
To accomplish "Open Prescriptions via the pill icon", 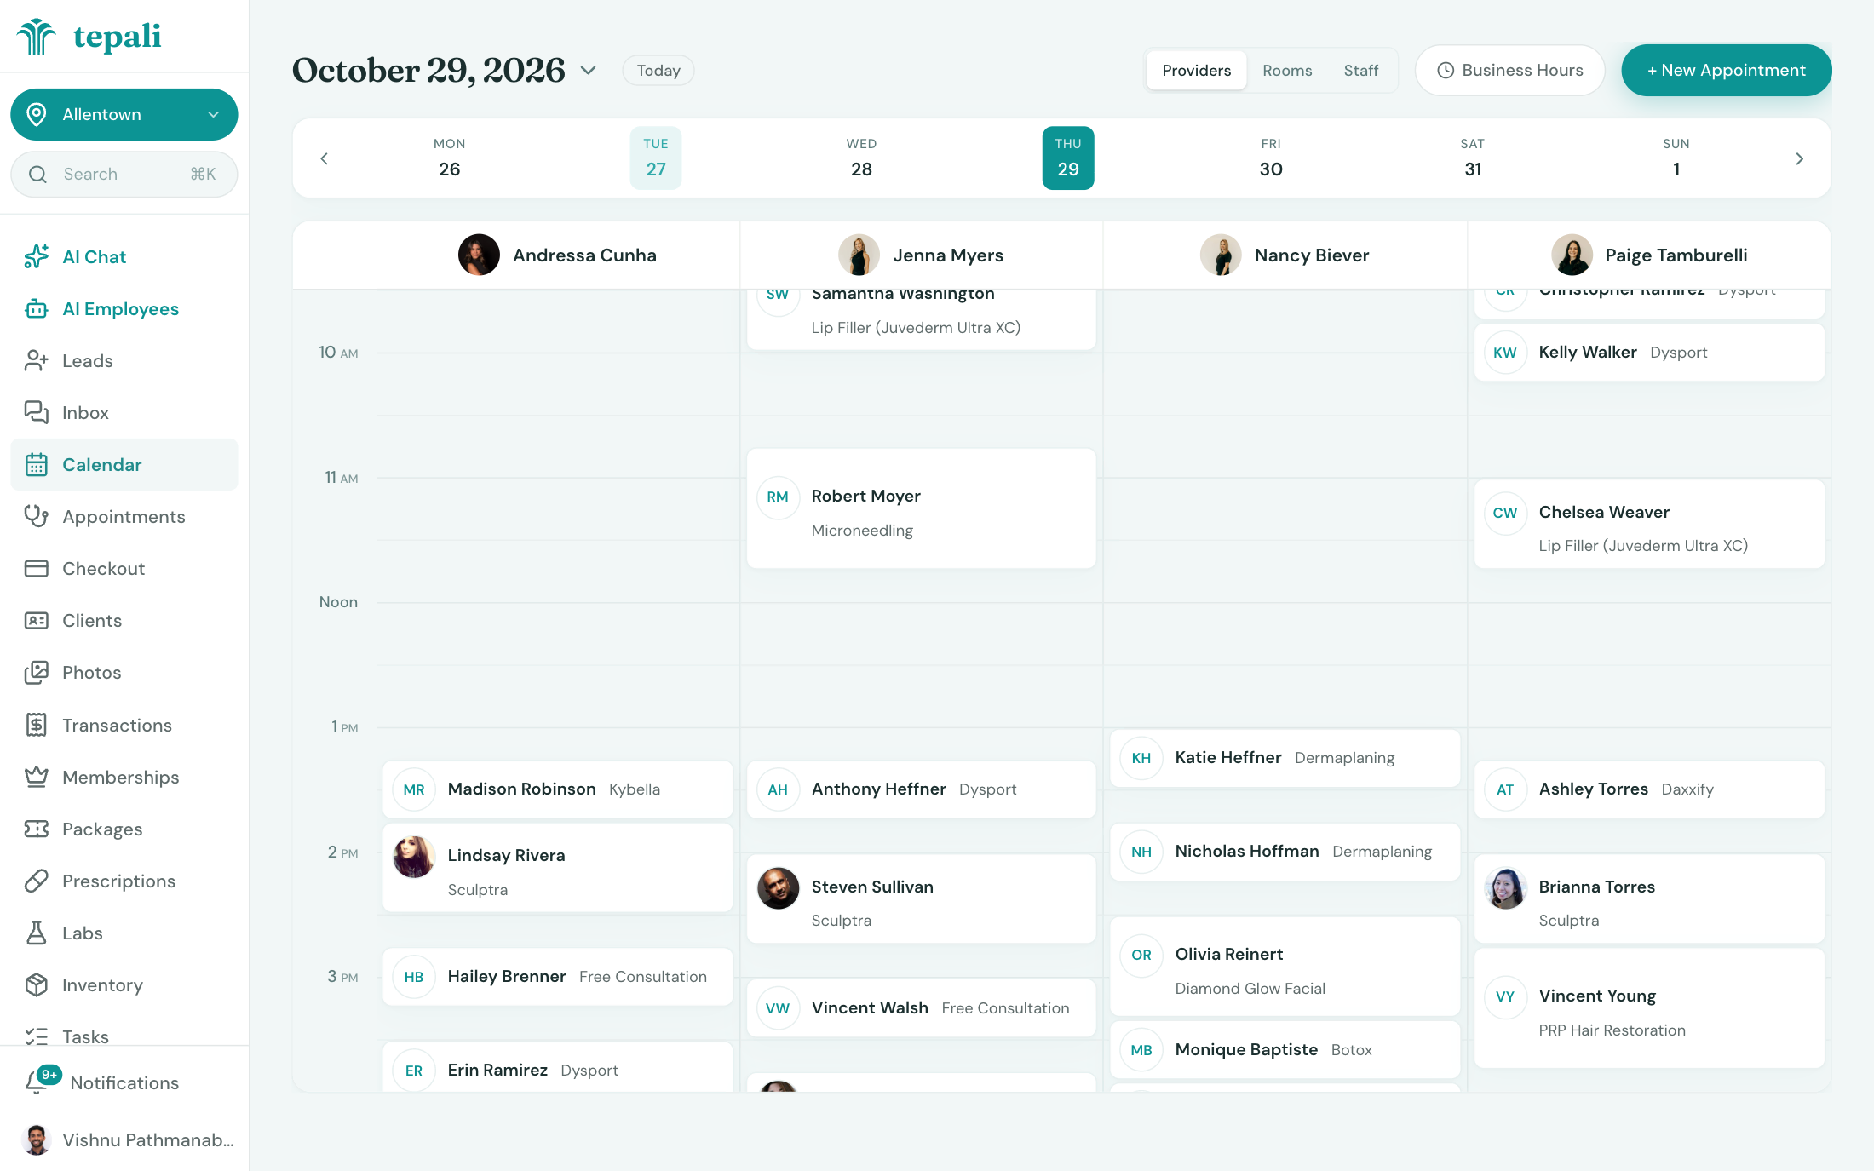I will (36, 881).
